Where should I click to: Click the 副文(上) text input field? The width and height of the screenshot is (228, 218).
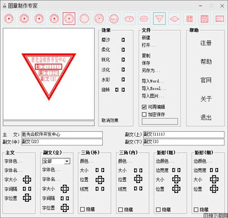pos(184,135)
